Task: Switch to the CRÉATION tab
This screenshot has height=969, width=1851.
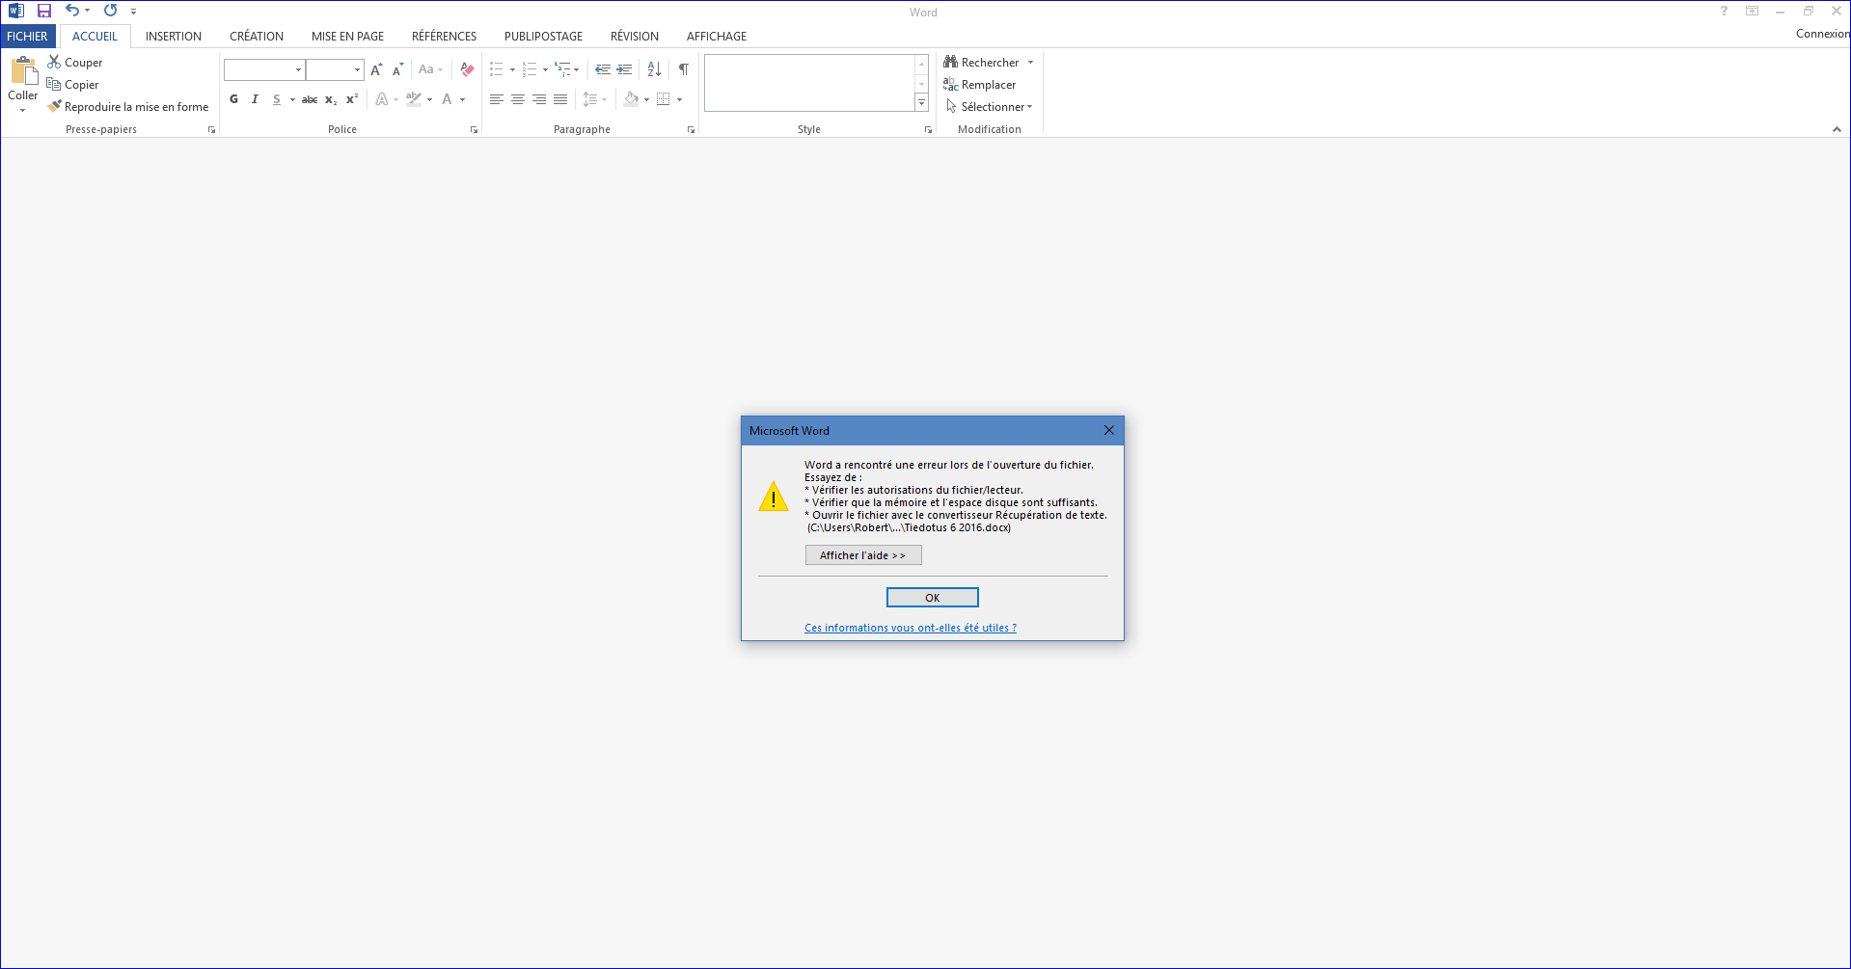Action: (x=257, y=37)
